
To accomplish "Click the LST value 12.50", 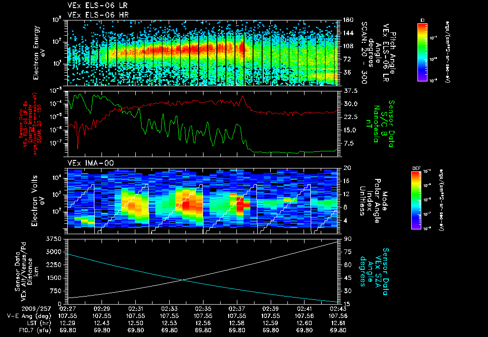I will click(x=135, y=323).
